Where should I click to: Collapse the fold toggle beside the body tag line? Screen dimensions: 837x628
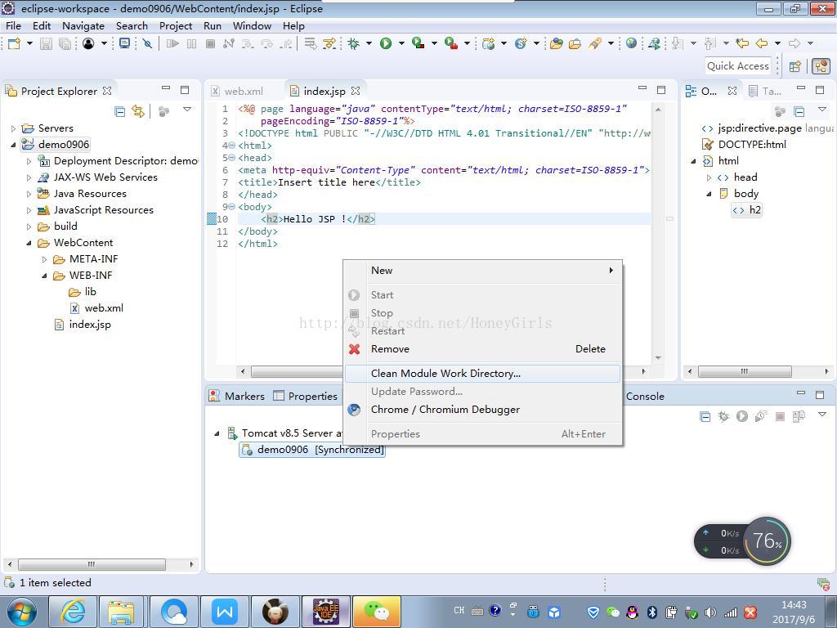(231, 207)
